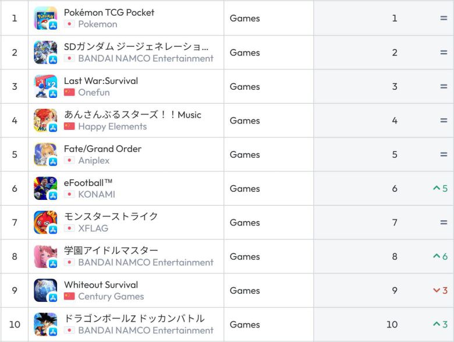
Task: Click the Pokémon TCG Pocket app icon
Action: tap(45, 18)
